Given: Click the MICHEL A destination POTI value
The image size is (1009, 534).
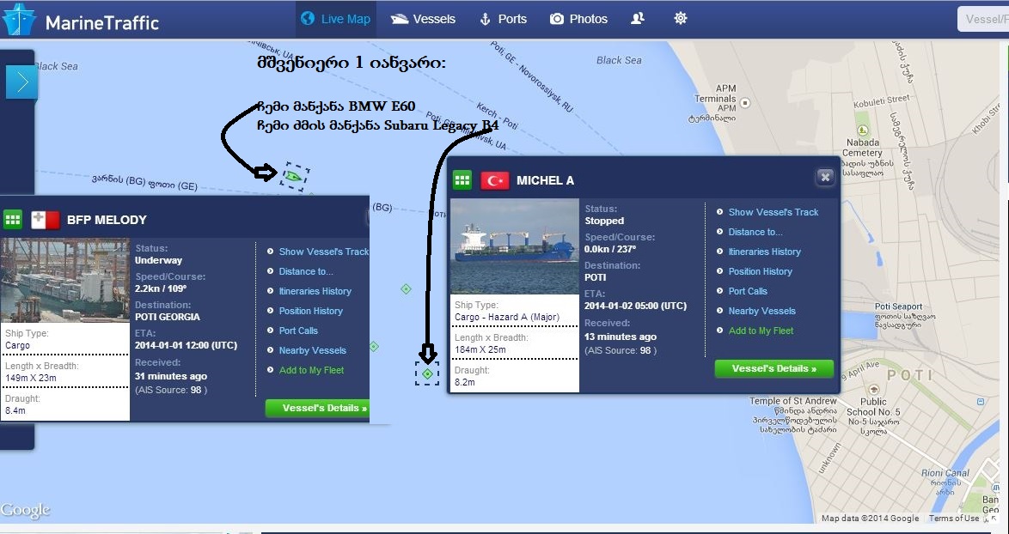Looking at the screenshot, I should point(596,277).
